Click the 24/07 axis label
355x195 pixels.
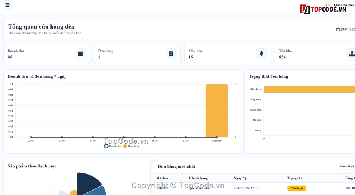click(x=93, y=141)
